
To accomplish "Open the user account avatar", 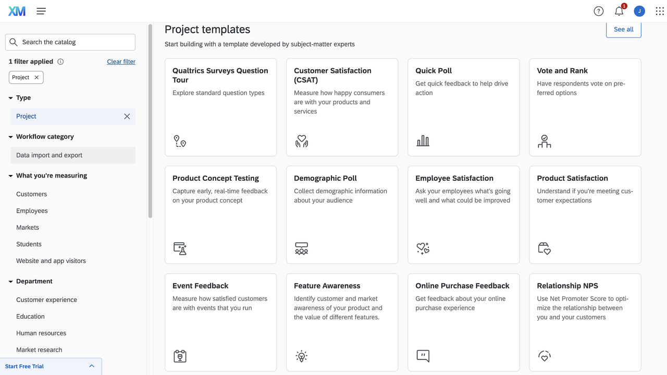I will [639, 11].
